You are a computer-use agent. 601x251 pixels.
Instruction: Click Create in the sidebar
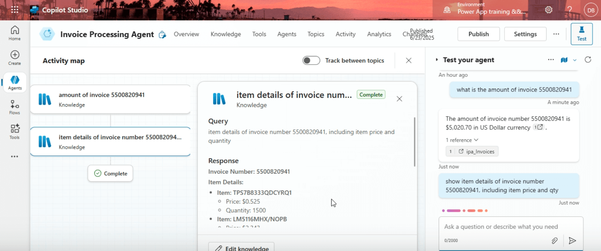(x=15, y=58)
